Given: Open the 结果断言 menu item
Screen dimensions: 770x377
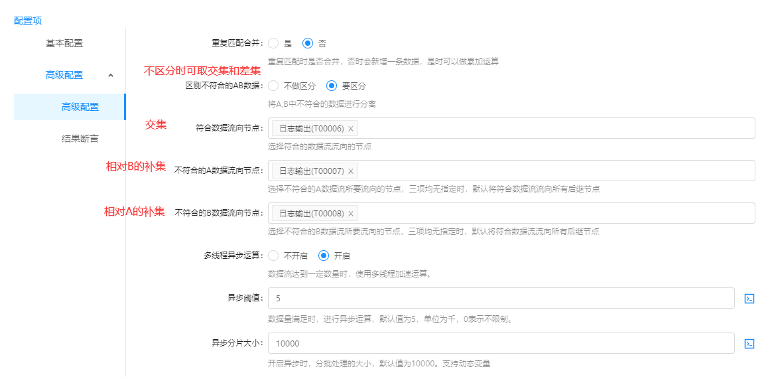Looking at the screenshot, I should coord(80,139).
